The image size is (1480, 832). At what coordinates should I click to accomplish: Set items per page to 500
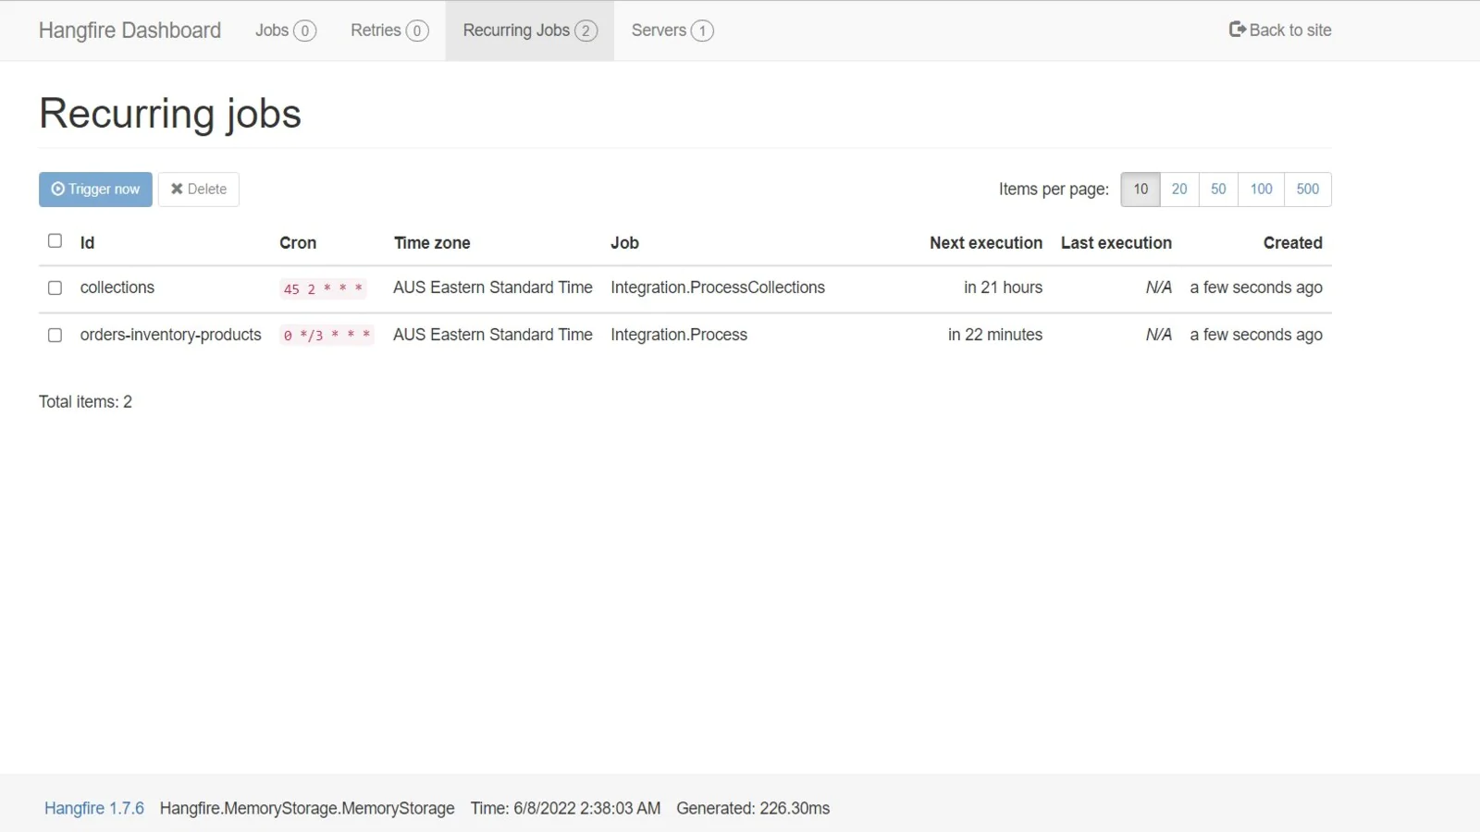click(x=1308, y=190)
